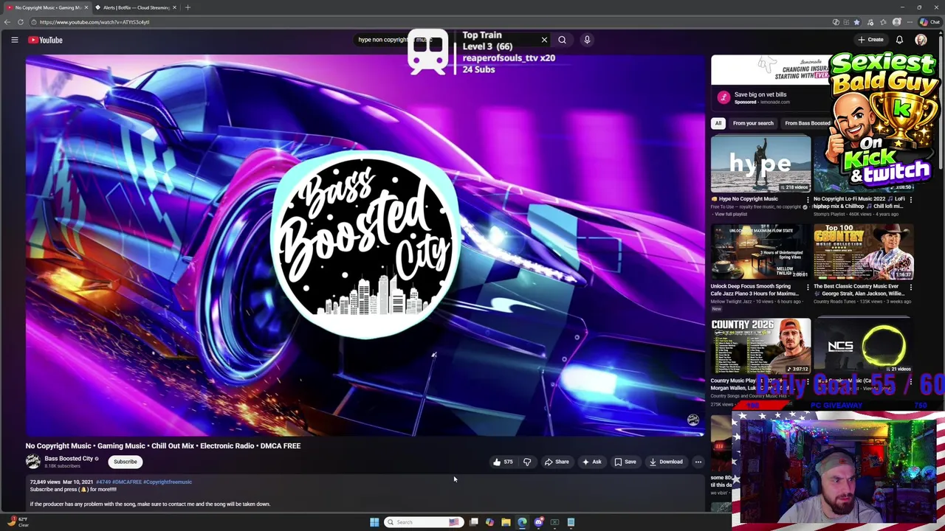945x531 pixels.
Task: Open Bass Boosted City channel avatar
Action: 32,462
